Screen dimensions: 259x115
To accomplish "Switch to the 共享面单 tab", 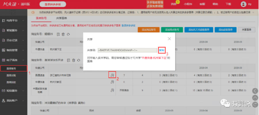I will [x=62, y=18].
